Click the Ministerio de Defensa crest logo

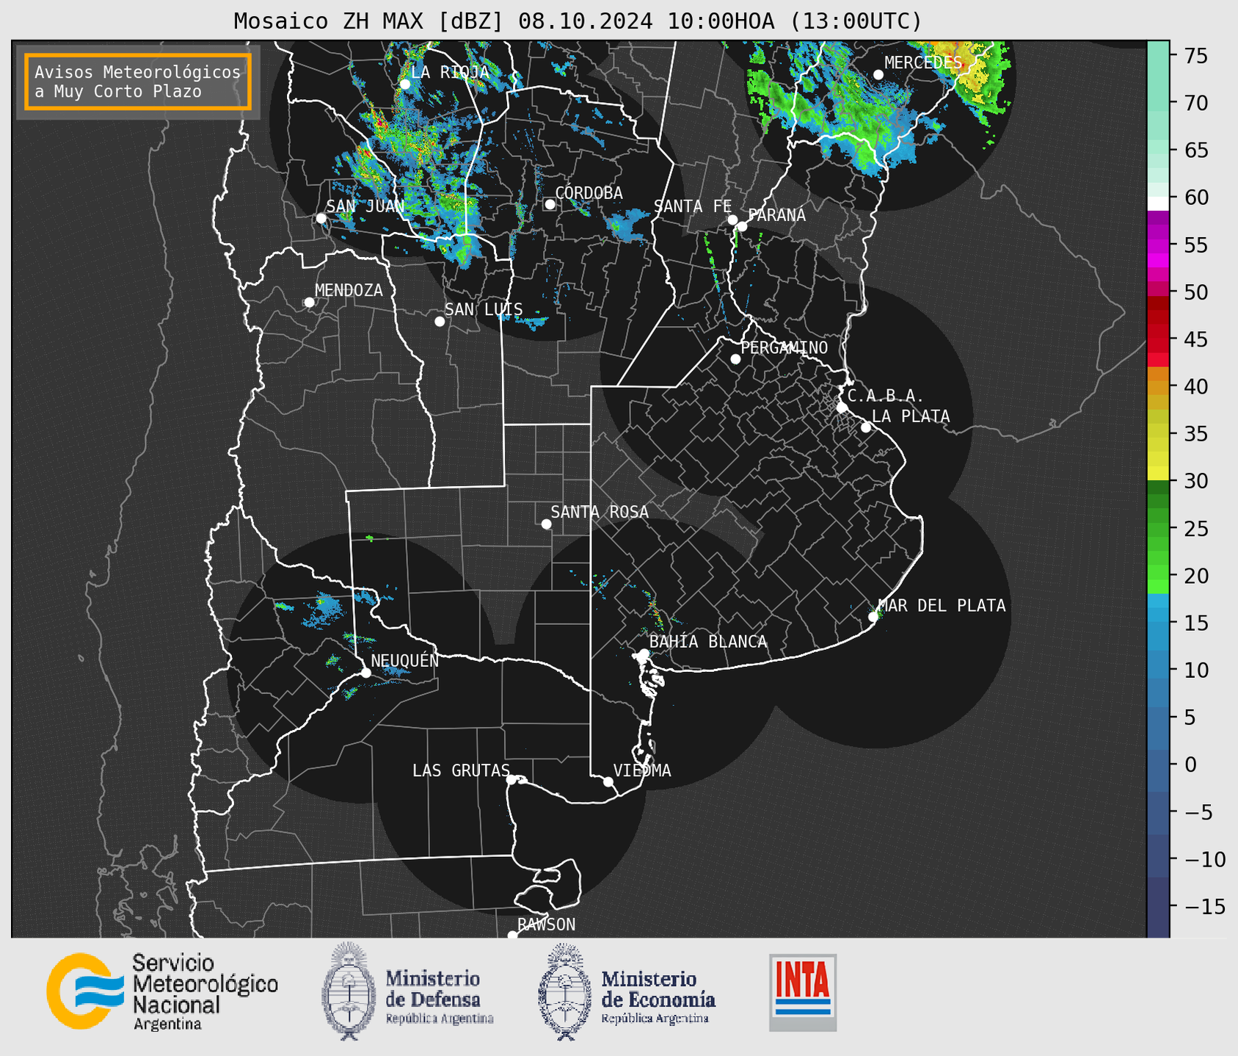coord(349,991)
